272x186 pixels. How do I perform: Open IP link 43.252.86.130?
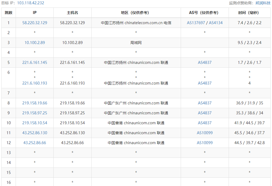point(35,133)
